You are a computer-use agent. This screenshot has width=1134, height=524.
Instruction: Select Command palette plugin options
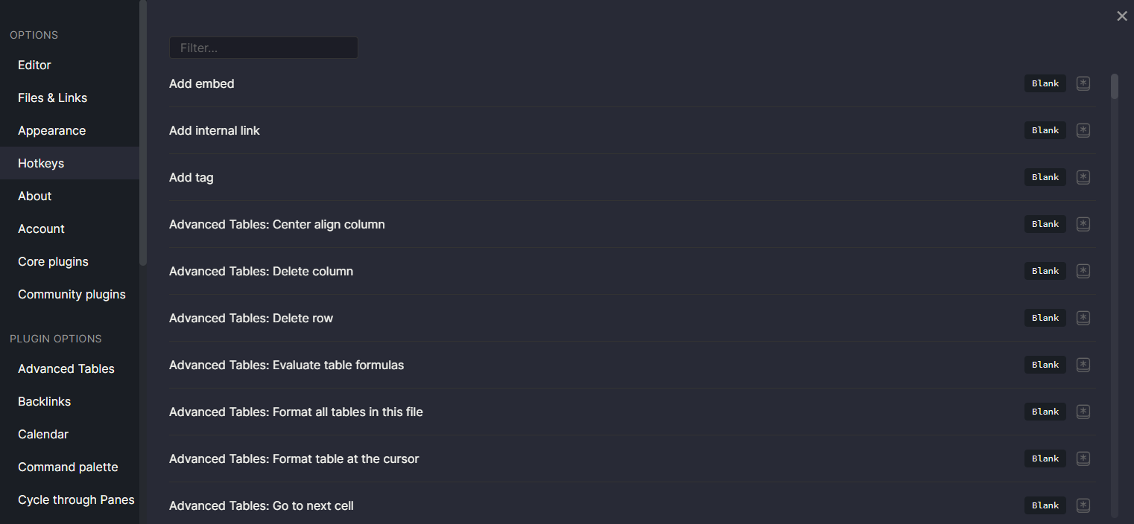[x=68, y=467]
